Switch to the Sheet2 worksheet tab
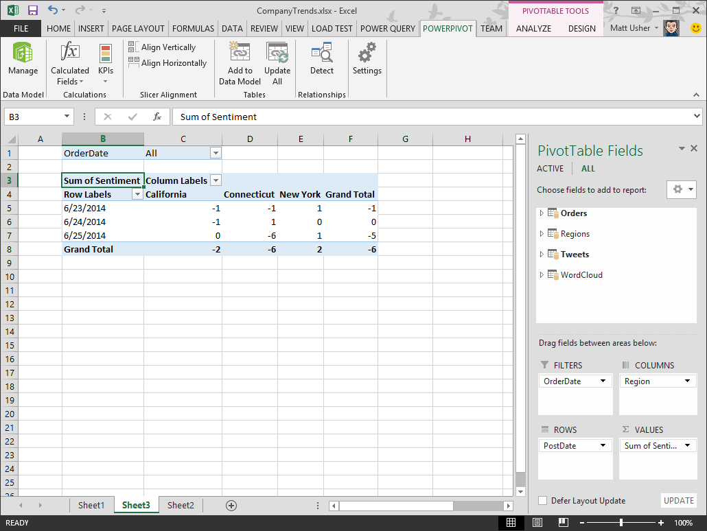707x531 pixels. (x=181, y=506)
